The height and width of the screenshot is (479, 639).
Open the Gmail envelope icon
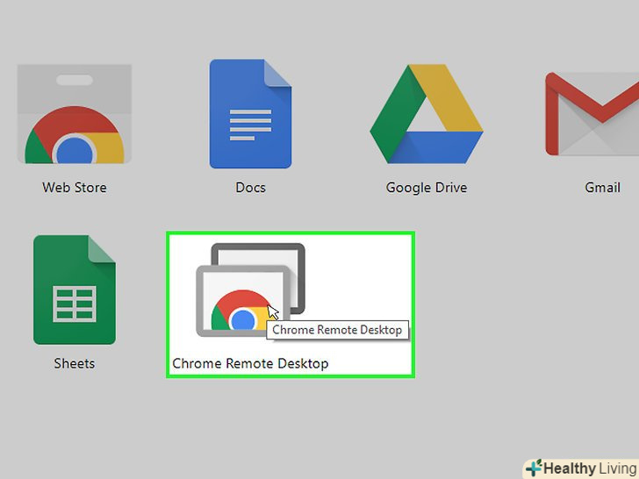(592, 114)
